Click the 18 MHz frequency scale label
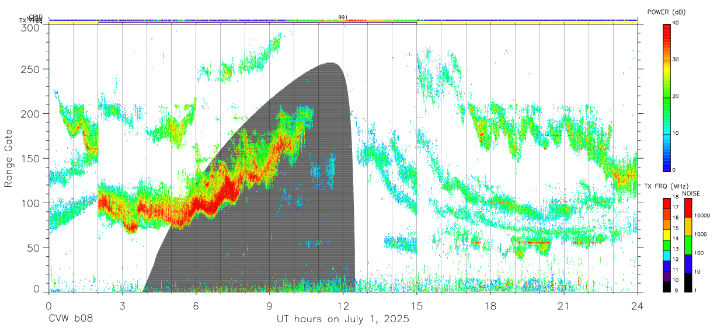This screenshot has height=331, width=717. 676,197
